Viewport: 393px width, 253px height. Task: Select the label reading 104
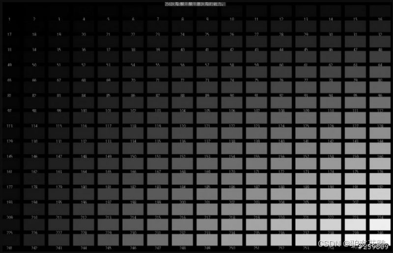[x=182, y=111]
